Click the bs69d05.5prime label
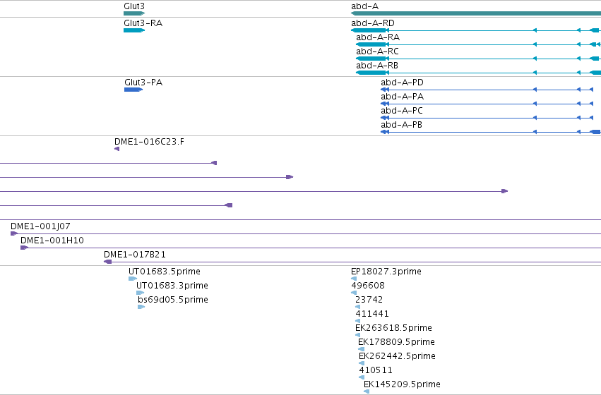The image size is (601, 395). pos(173,300)
